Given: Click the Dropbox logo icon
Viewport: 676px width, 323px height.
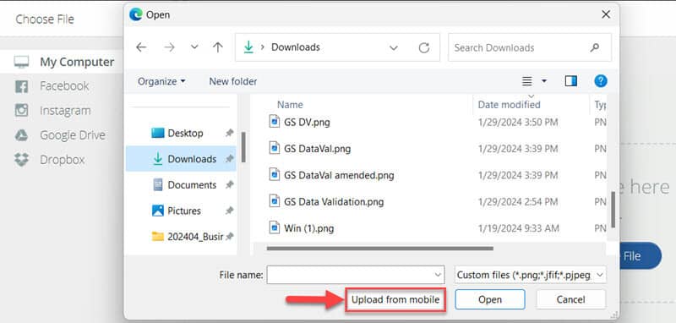Looking at the screenshot, I should point(21,160).
